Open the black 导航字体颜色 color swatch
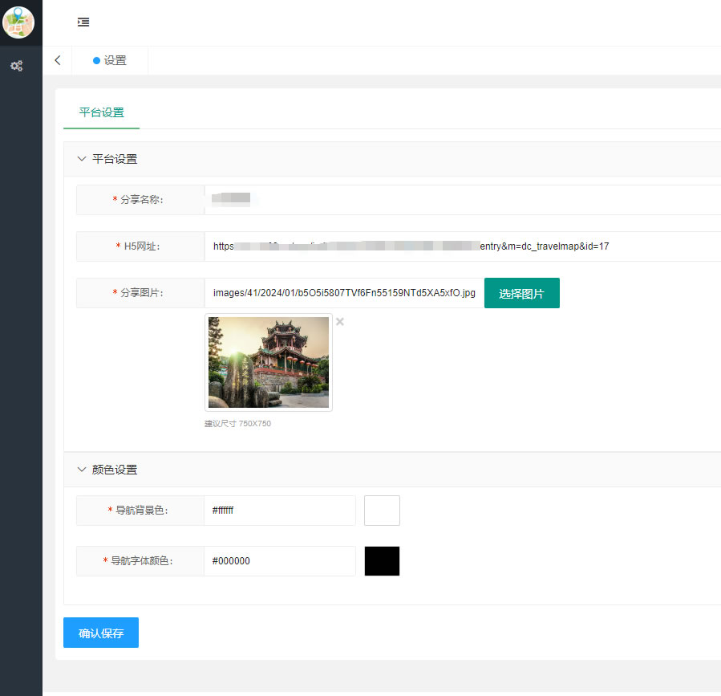This screenshot has width=721, height=696. [382, 561]
